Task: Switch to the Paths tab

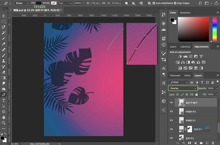Action: click(187, 75)
